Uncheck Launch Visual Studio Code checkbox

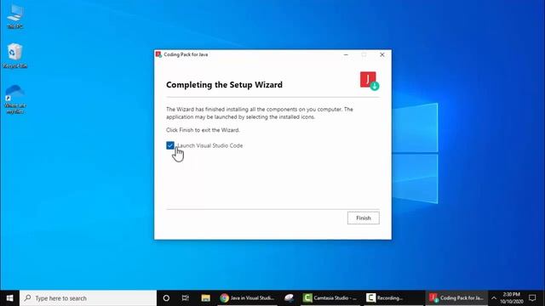[x=170, y=145]
